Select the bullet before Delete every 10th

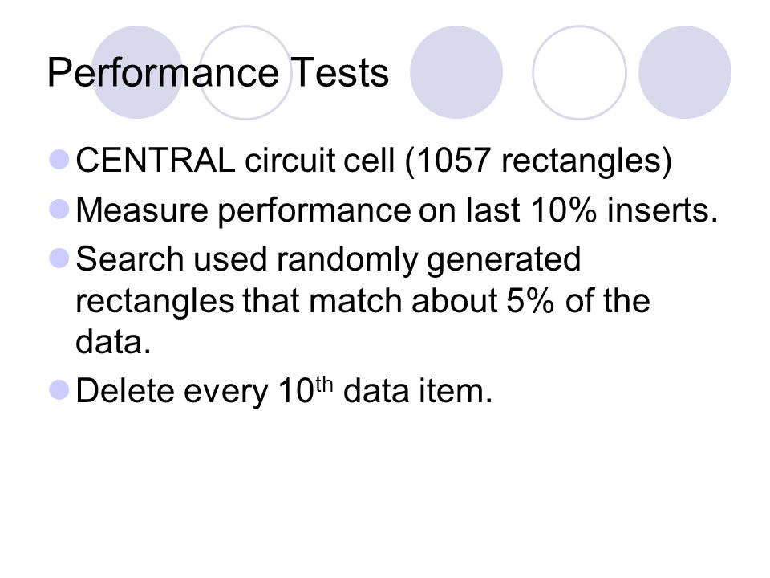[59, 390]
